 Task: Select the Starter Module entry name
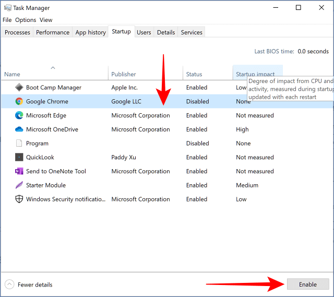coord(46,185)
